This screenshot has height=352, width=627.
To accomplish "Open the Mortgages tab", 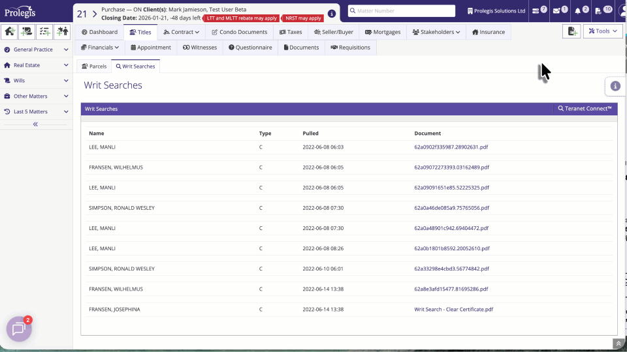I will tap(383, 32).
